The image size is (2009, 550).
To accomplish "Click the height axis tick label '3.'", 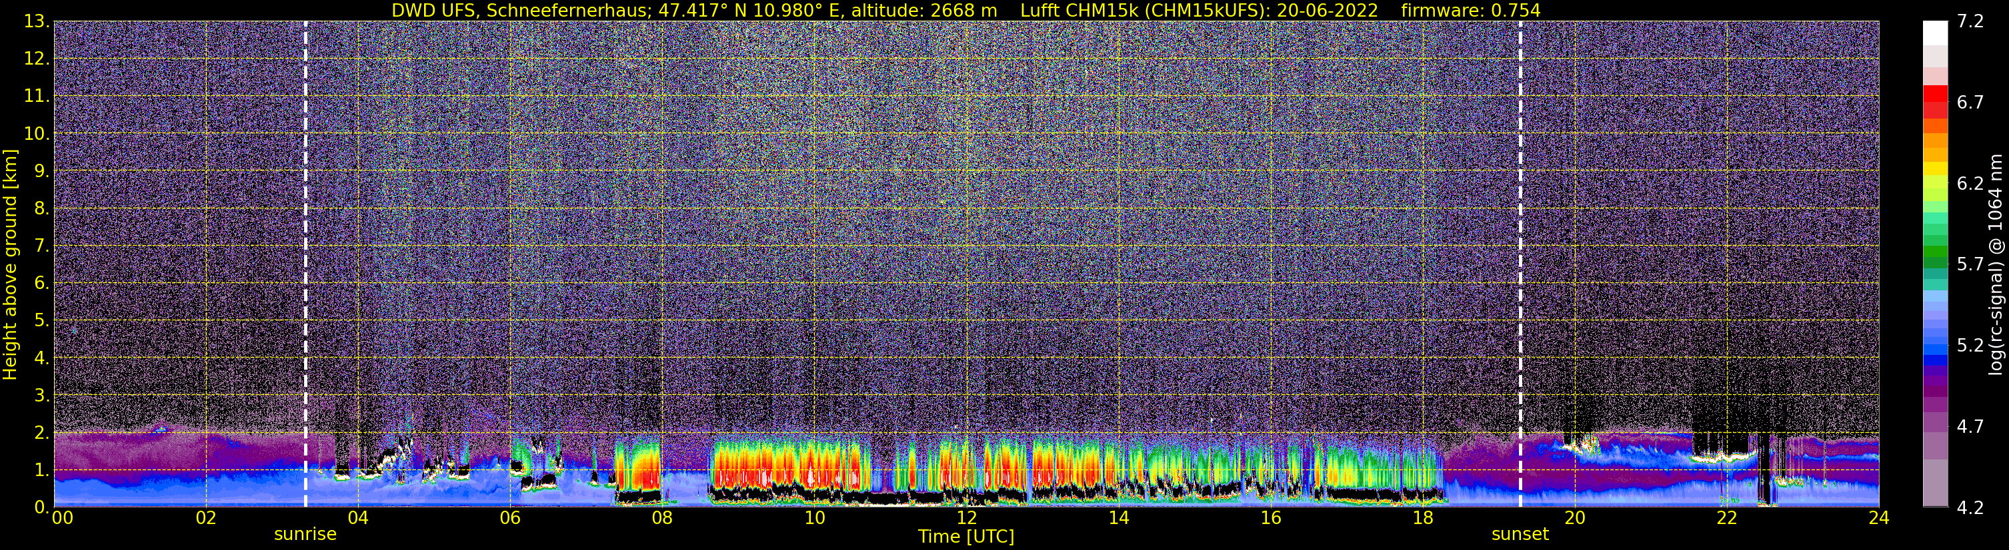I will pos(41,395).
